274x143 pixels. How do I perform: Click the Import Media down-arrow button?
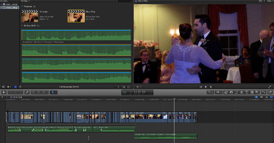(4, 92)
